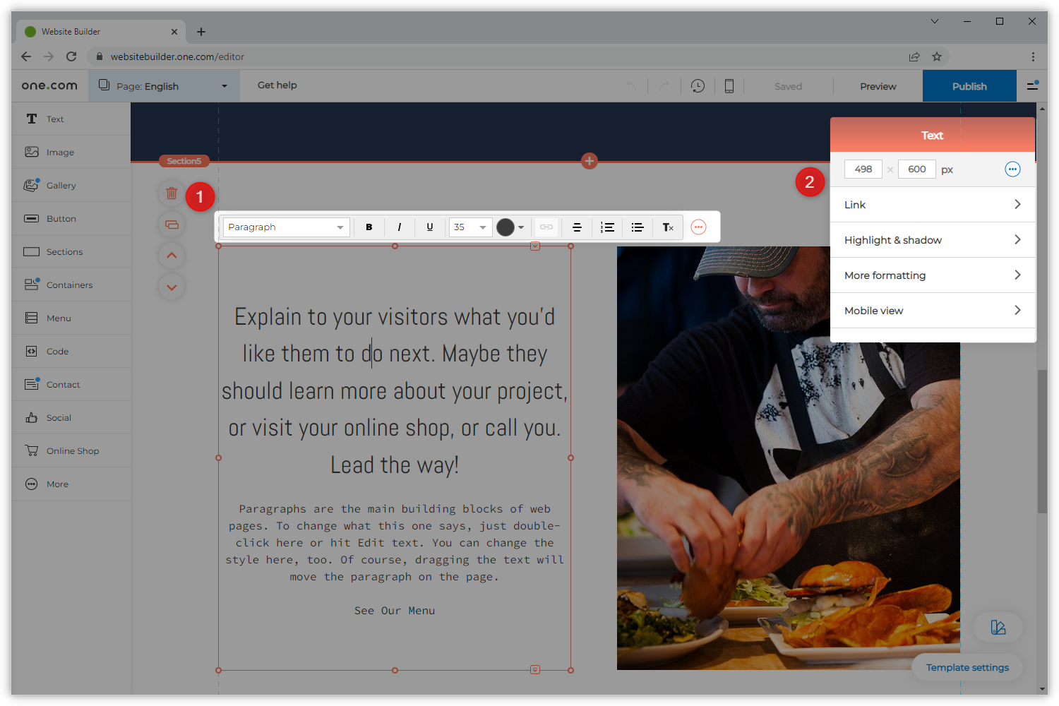Insert a numbered list
1059x706 pixels.
[607, 227]
